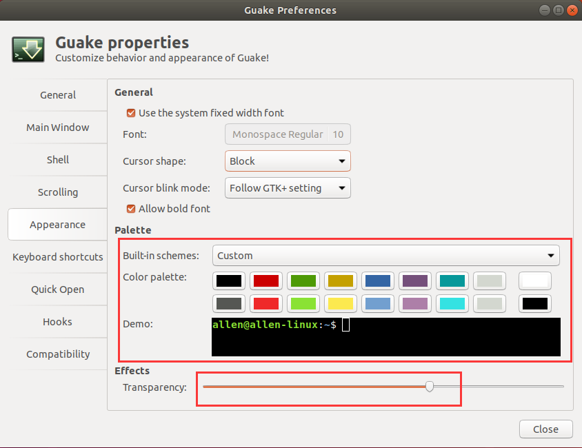Pick the mustard yellow palette swatch

[x=341, y=281]
